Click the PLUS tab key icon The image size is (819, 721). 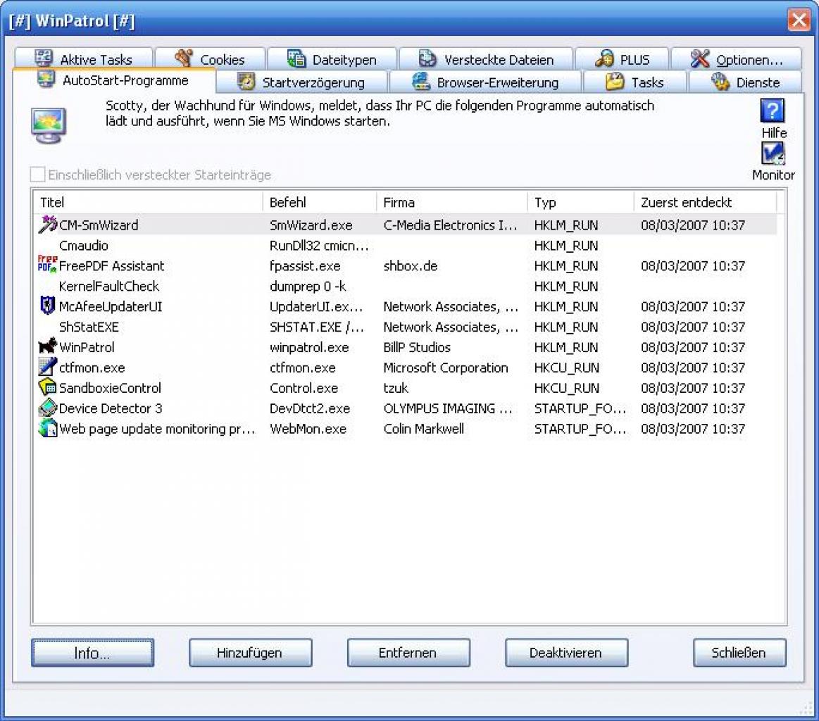coord(604,58)
